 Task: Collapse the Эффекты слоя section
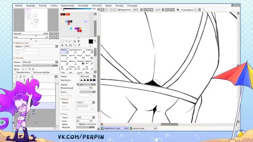pos(14,43)
